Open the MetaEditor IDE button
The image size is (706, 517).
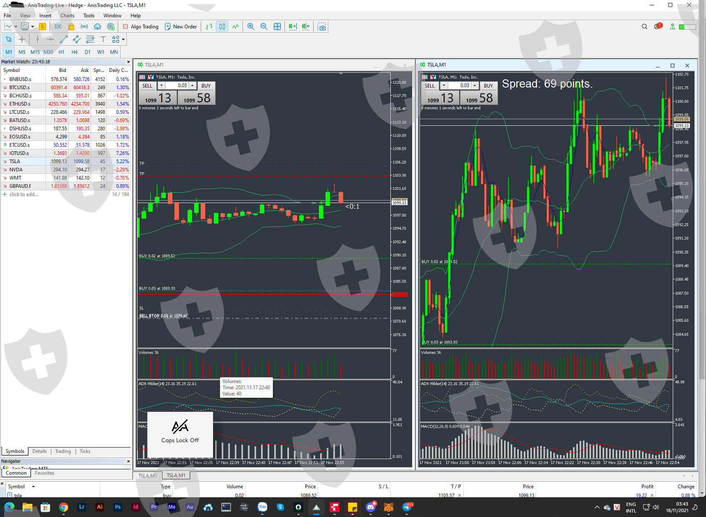58,27
